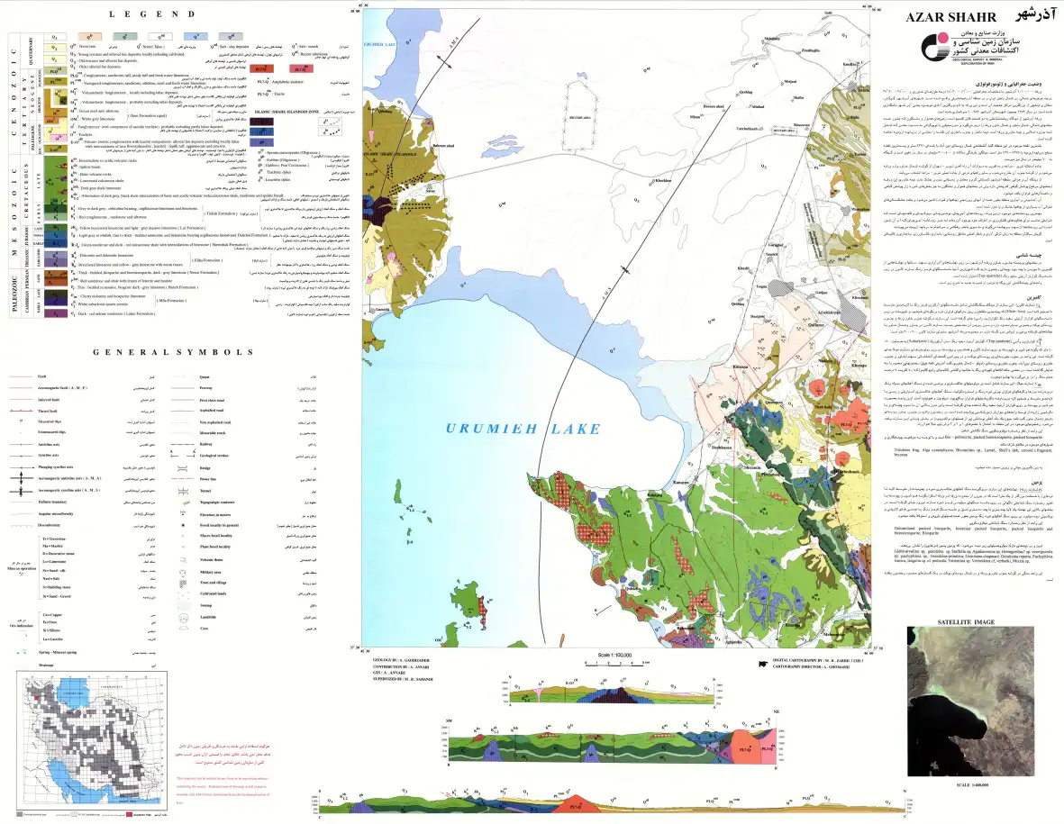
Task: Click the URUMIEH LAKE label on map
Action: point(523,429)
